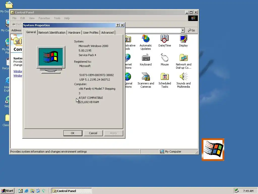Click OK in System Properties
The height and width of the screenshot is (194, 258).
73,133
